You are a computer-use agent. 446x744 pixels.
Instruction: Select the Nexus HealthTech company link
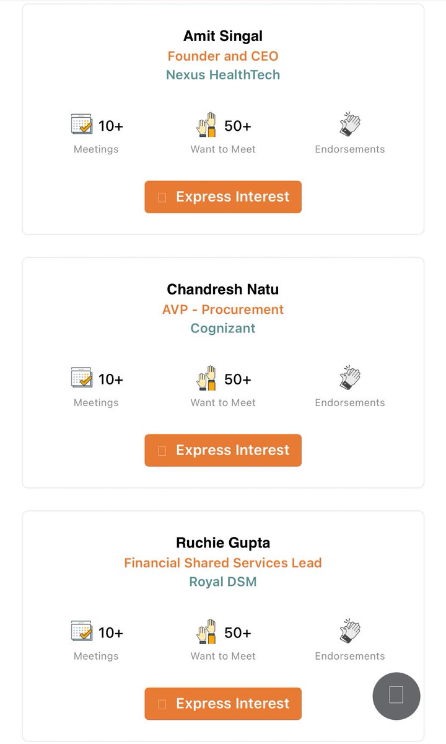pos(223,75)
